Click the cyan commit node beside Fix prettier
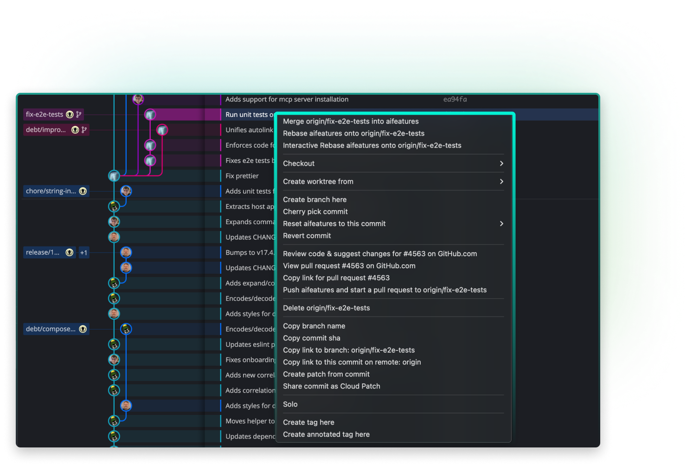Image resolution: width=693 pixels, height=466 pixels. (x=114, y=175)
